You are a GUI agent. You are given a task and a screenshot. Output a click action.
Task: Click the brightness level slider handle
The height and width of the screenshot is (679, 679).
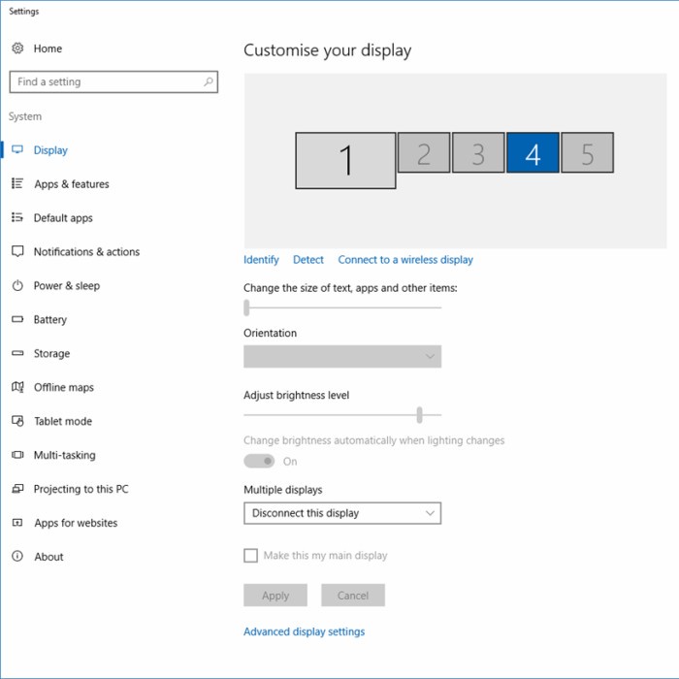(419, 415)
